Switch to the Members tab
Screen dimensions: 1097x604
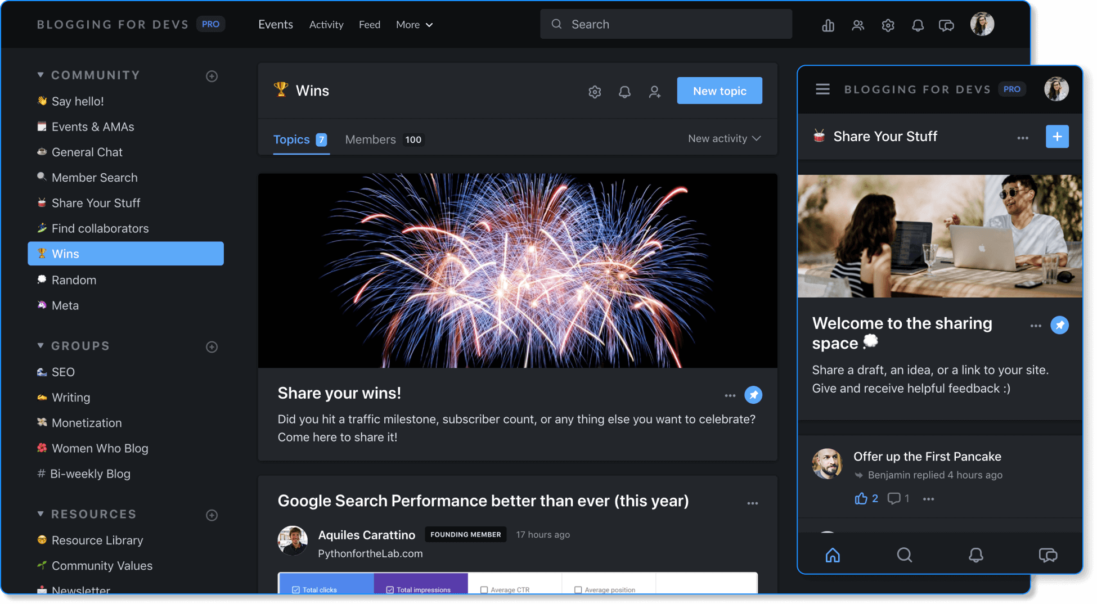tap(384, 139)
